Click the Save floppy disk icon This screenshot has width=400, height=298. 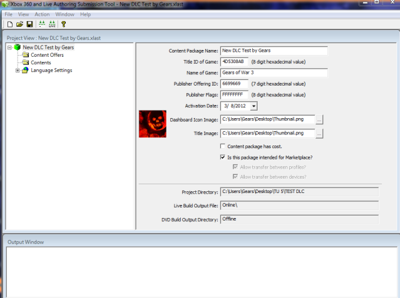[29, 24]
